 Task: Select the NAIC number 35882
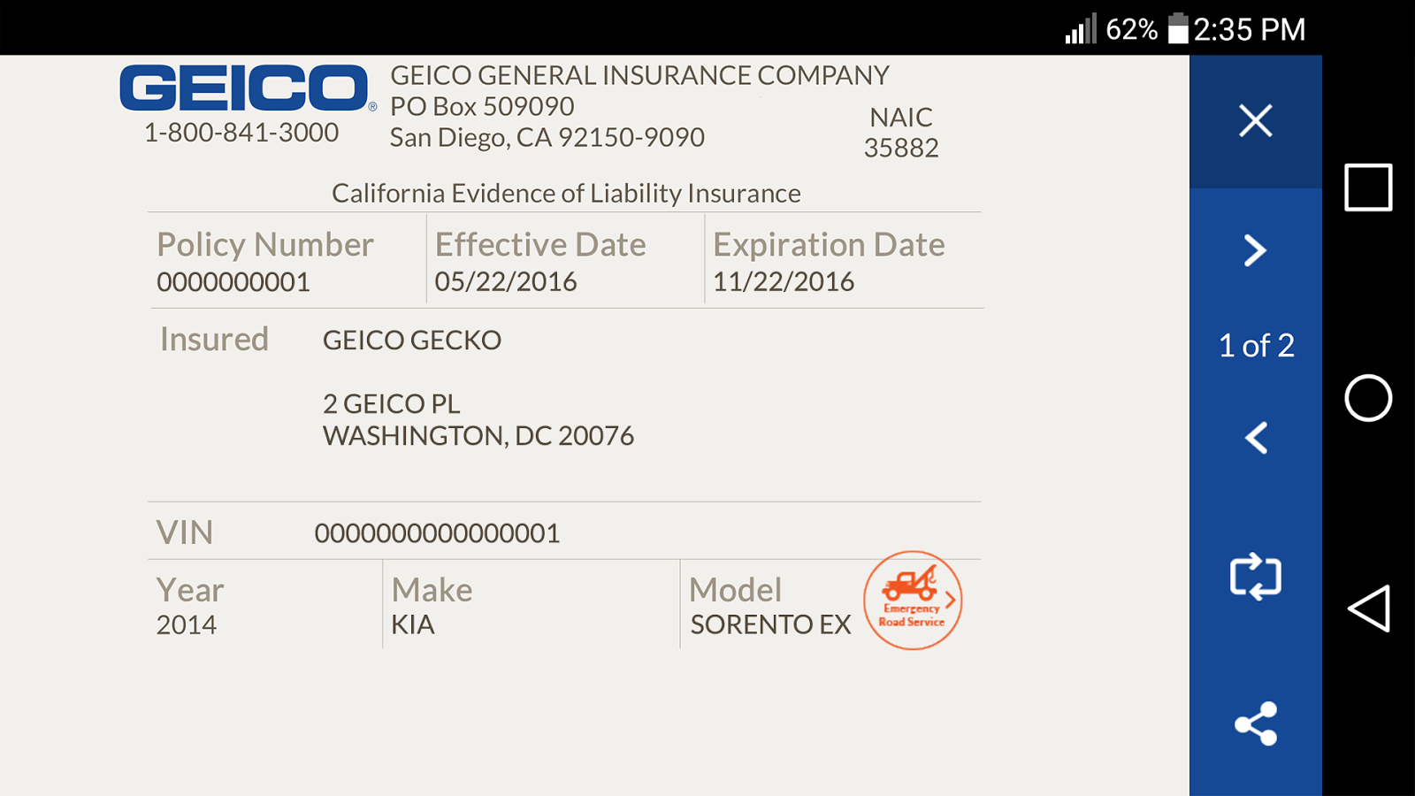click(x=901, y=148)
